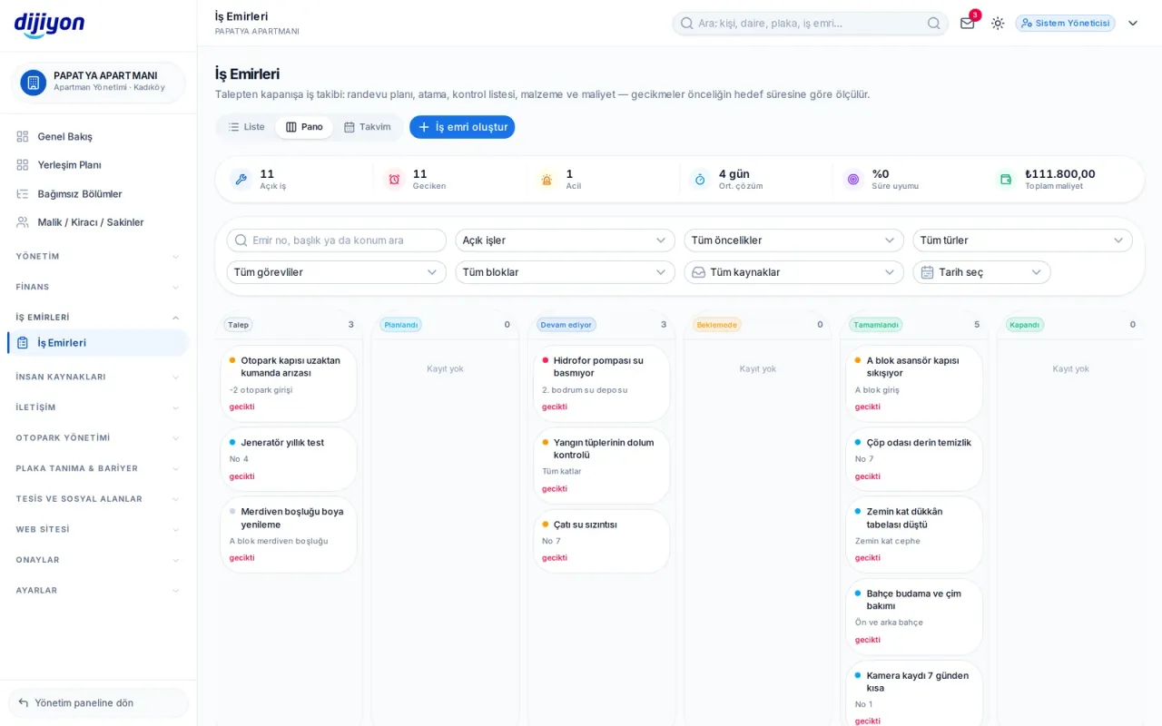The width and height of the screenshot is (1162, 726).
Task: Click the Sistem Yöneticisi role badge
Action: point(1065,24)
